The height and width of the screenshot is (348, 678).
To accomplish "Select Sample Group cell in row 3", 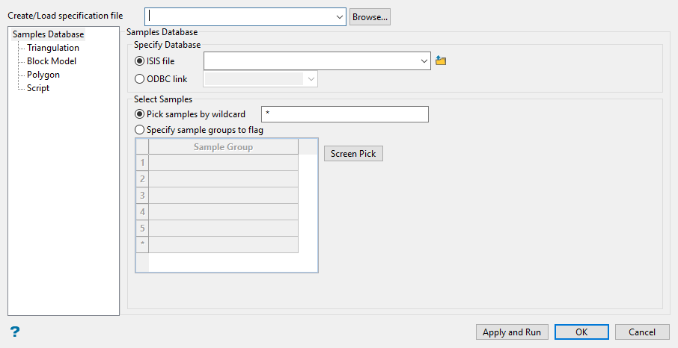I will pyautogui.click(x=223, y=196).
